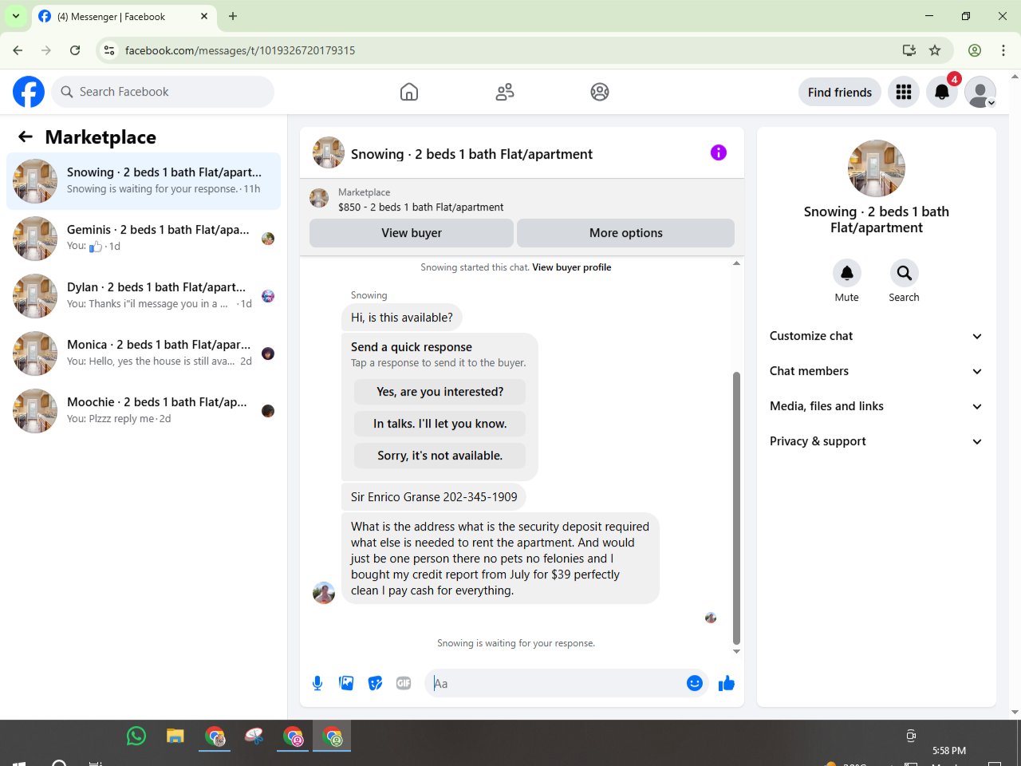The image size is (1021, 766).
Task: Open the Friends icon in top navigation
Action: click(x=505, y=92)
